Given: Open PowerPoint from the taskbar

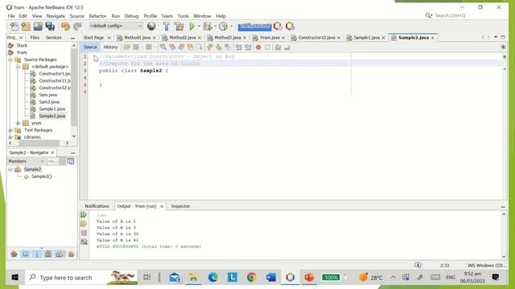Looking at the screenshot, I should click(x=309, y=278).
